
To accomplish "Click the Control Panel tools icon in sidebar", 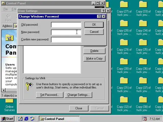I will (x=9, y=38).
